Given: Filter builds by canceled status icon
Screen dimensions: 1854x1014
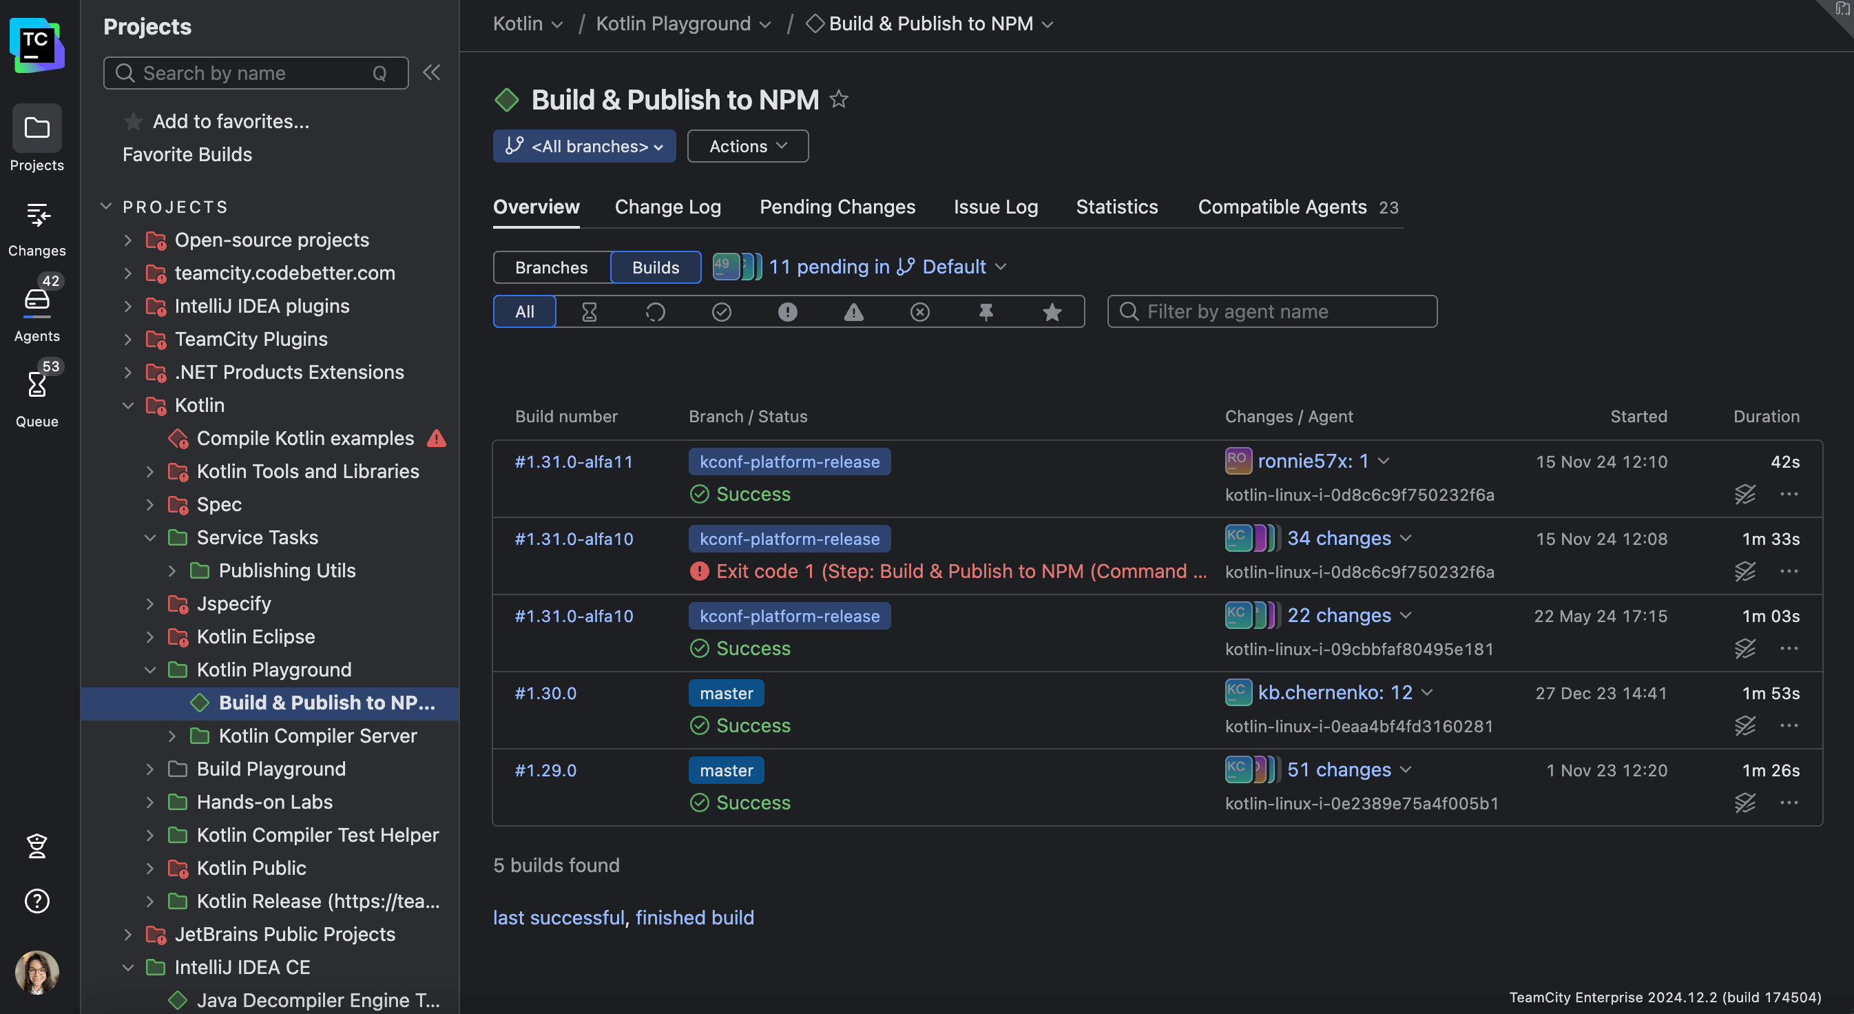Looking at the screenshot, I should [919, 311].
